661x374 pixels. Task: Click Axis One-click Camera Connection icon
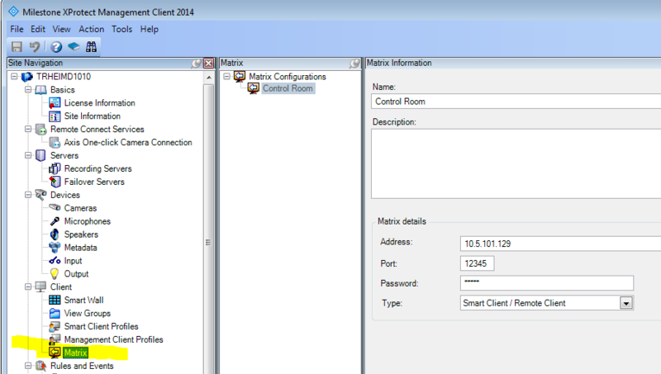[x=55, y=142]
